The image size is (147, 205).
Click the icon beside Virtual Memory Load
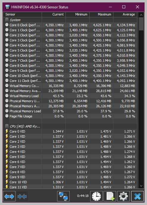[7, 96]
